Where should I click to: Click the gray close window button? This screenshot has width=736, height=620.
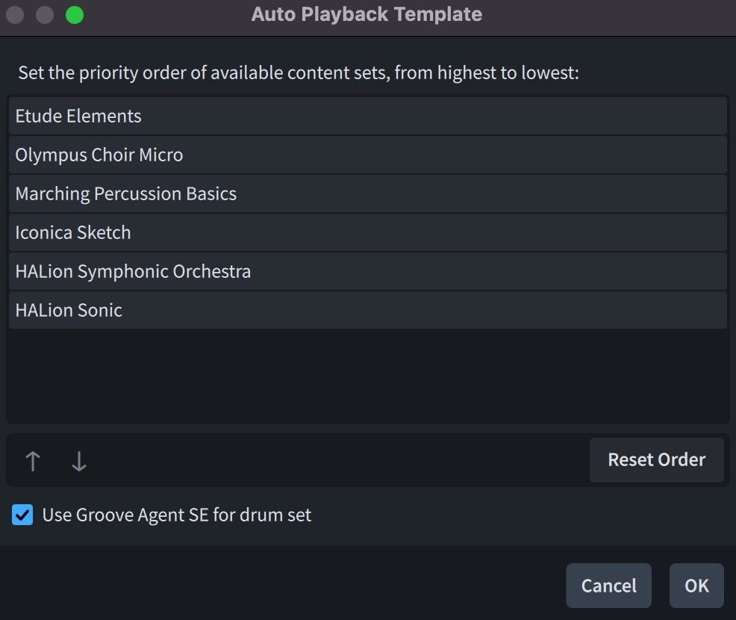pos(15,15)
